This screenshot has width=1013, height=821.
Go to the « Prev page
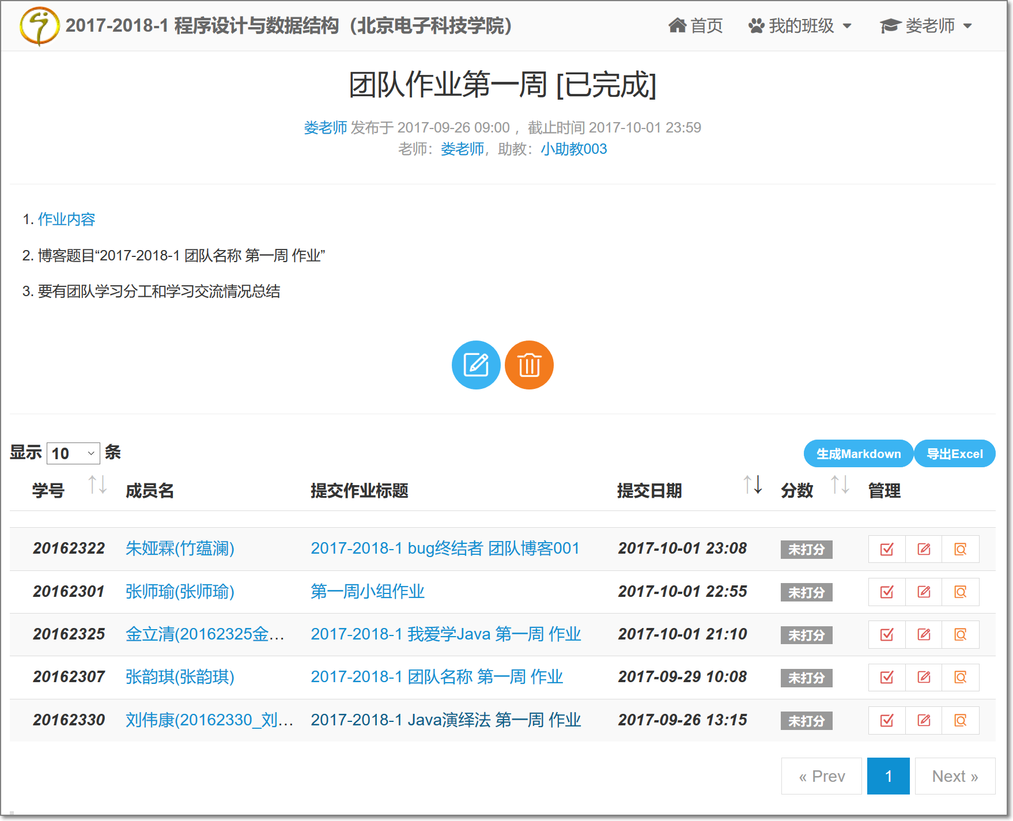point(822,777)
